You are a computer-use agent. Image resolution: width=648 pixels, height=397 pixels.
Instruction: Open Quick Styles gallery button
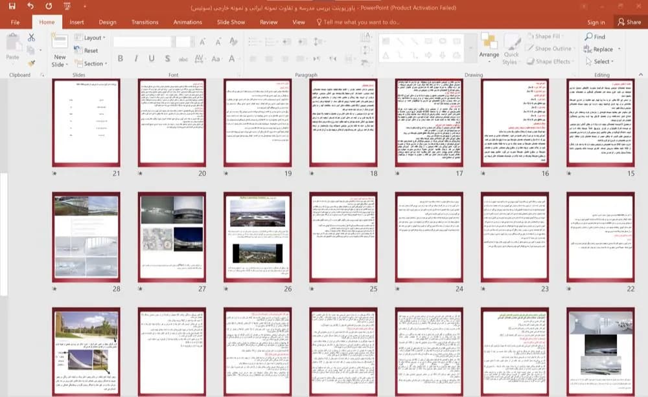pyautogui.click(x=511, y=49)
